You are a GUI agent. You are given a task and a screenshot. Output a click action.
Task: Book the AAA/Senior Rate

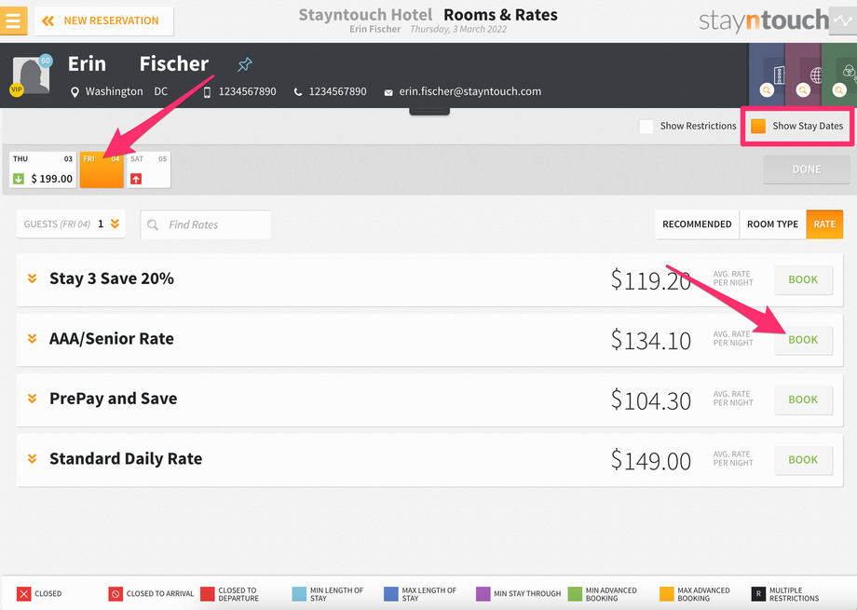pos(803,340)
